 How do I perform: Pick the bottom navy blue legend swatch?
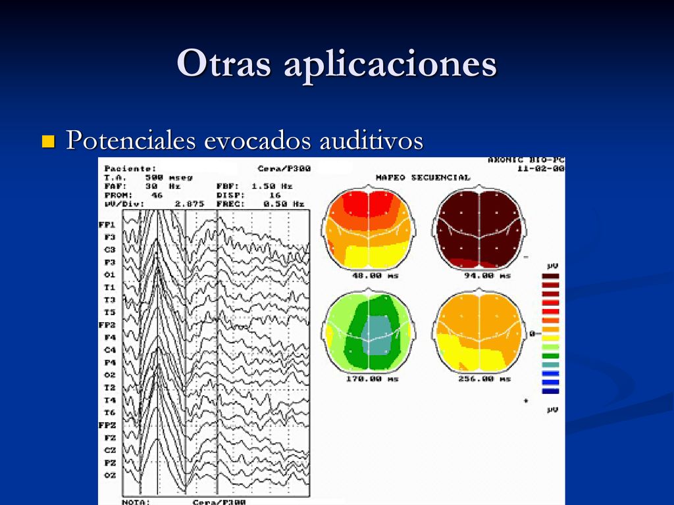(551, 391)
